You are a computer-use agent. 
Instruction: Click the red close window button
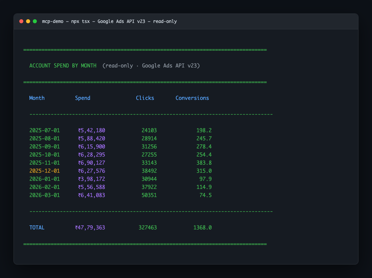21,21
